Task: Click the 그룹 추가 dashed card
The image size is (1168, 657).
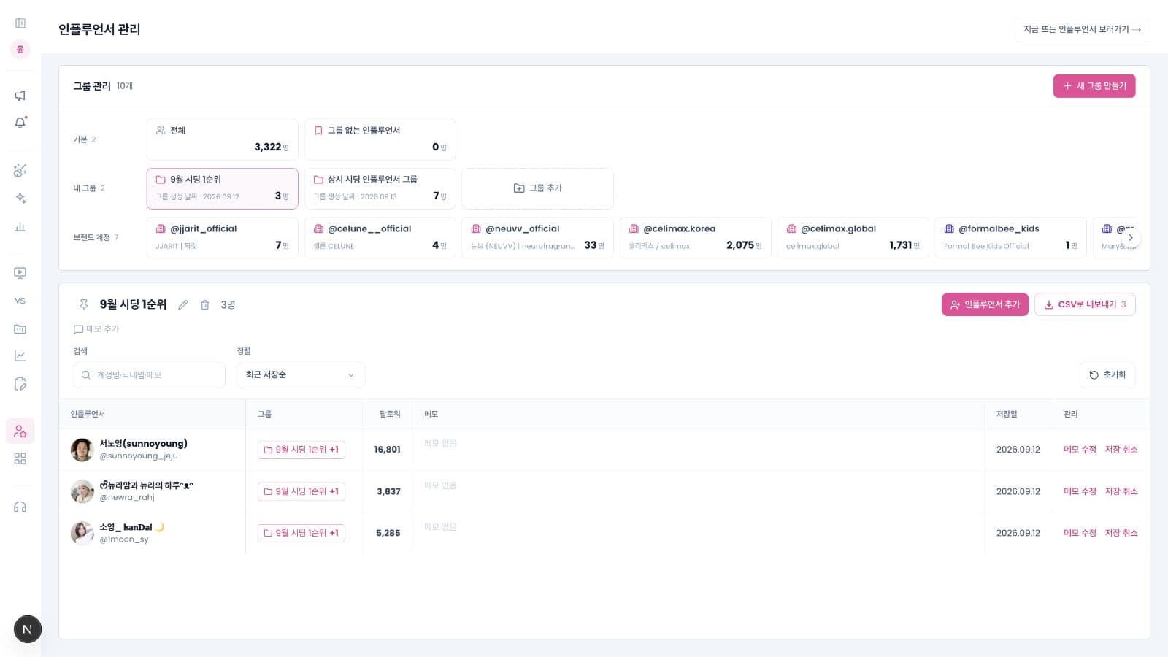Action: pos(537,188)
